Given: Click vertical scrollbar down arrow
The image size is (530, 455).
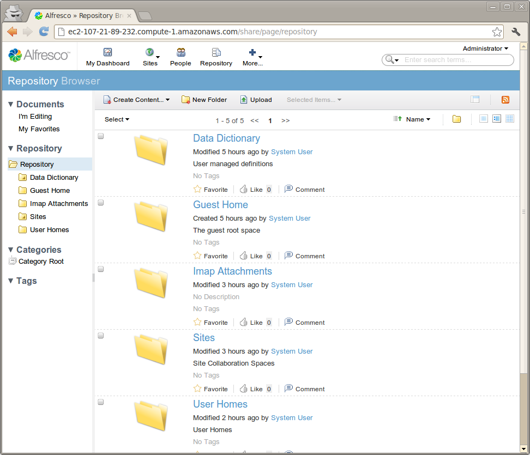Looking at the screenshot, I should point(523,449).
